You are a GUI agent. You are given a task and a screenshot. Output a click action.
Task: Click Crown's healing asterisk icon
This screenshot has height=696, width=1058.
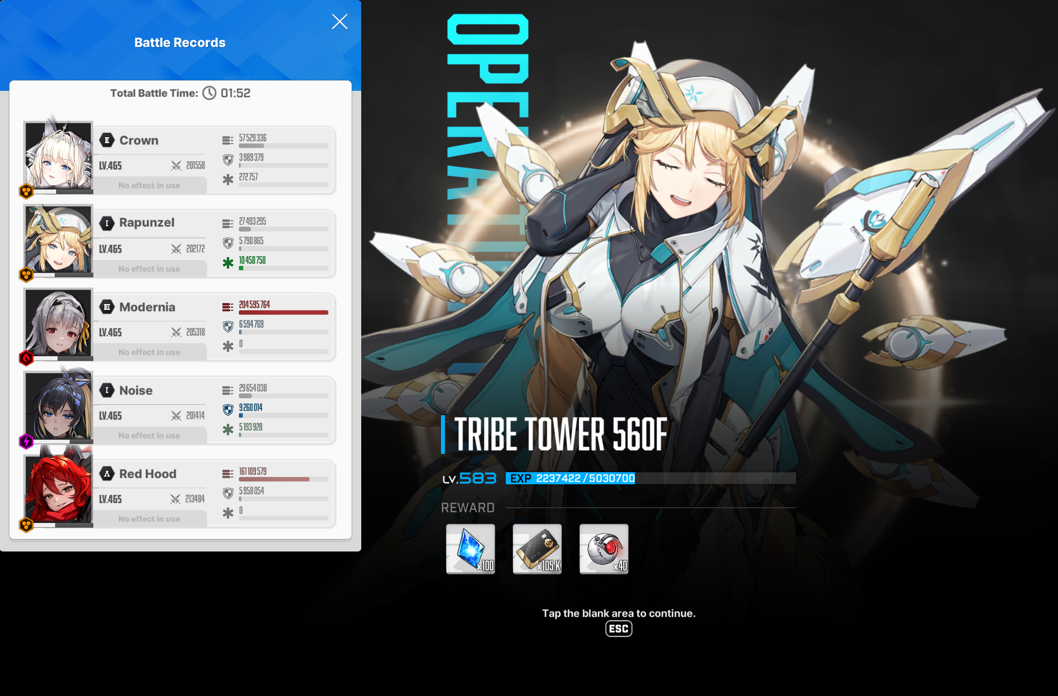coord(228,179)
